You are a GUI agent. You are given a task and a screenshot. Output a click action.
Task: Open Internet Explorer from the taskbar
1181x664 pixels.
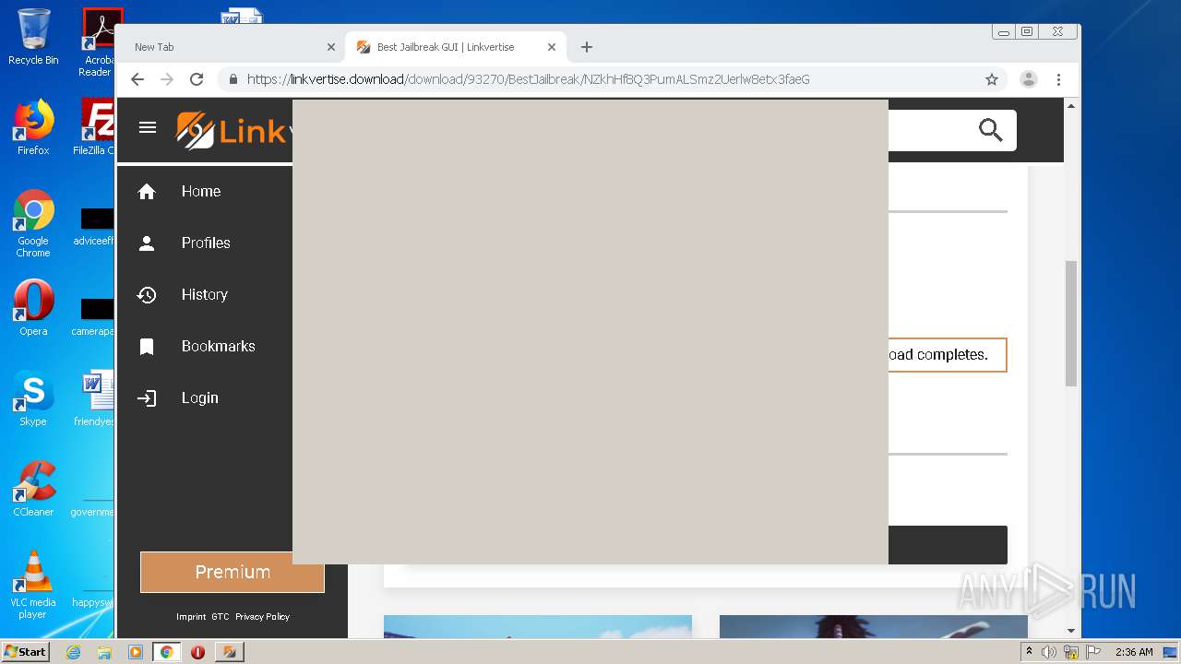(73, 652)
